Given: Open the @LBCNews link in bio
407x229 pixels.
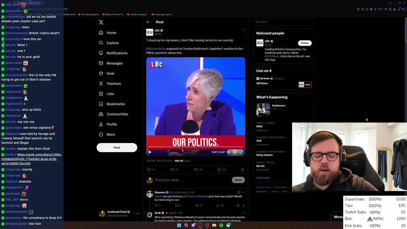Looking at the screenshot, I should tap(272, 56).
